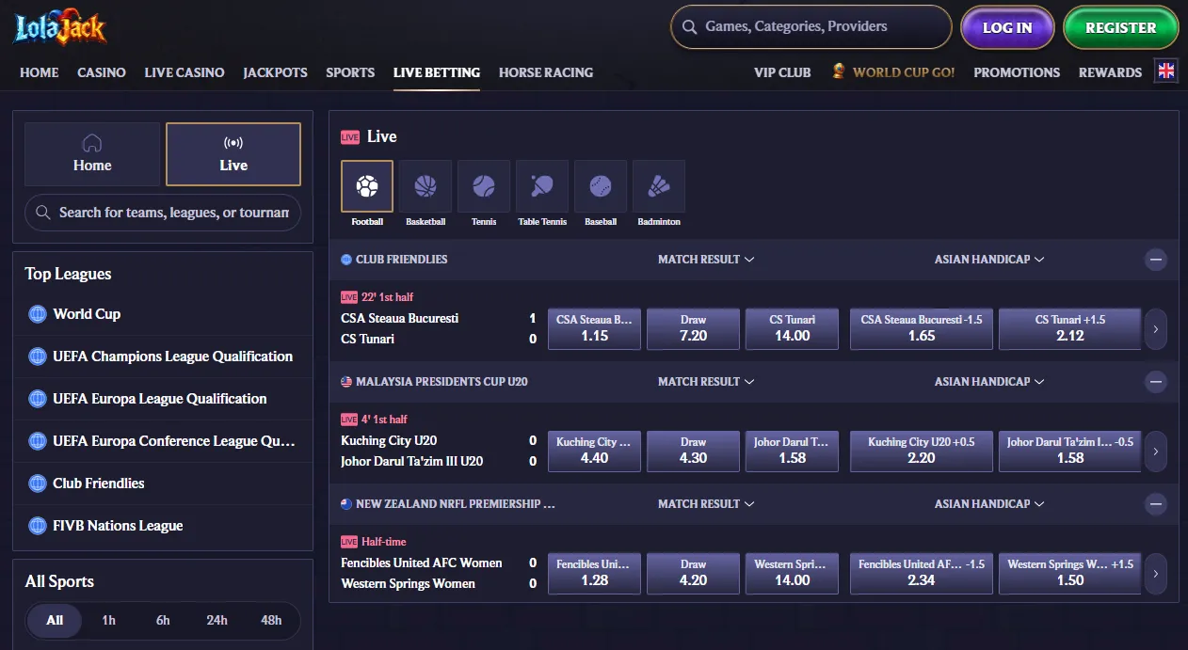The image size is (1188, 650).
Task: Open Match Result dropdown for Club Friendlies
Action: (x=706, y=260)
